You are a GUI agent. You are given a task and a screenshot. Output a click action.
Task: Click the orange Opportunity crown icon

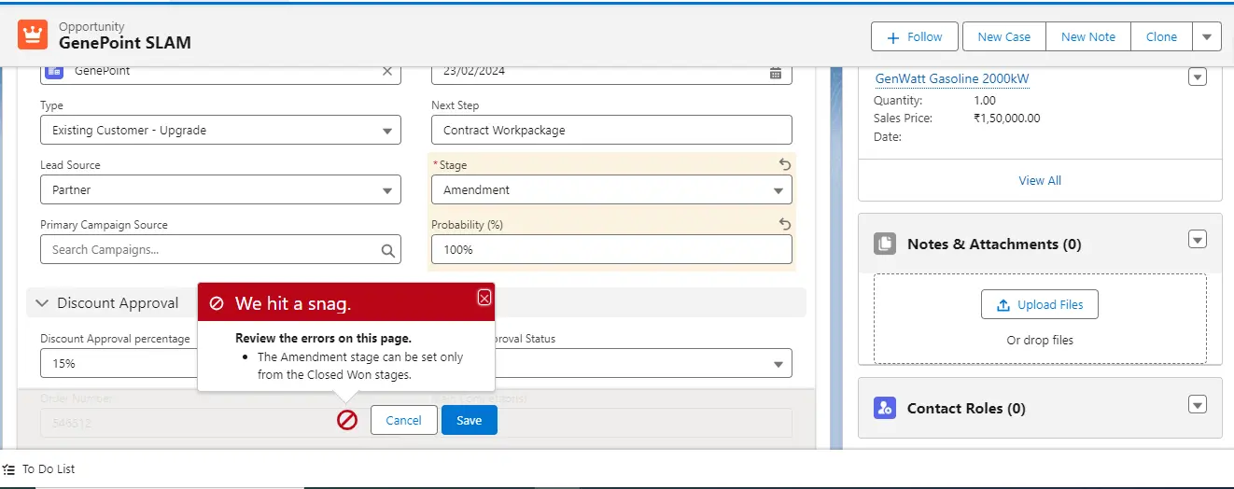click(33, 35)
